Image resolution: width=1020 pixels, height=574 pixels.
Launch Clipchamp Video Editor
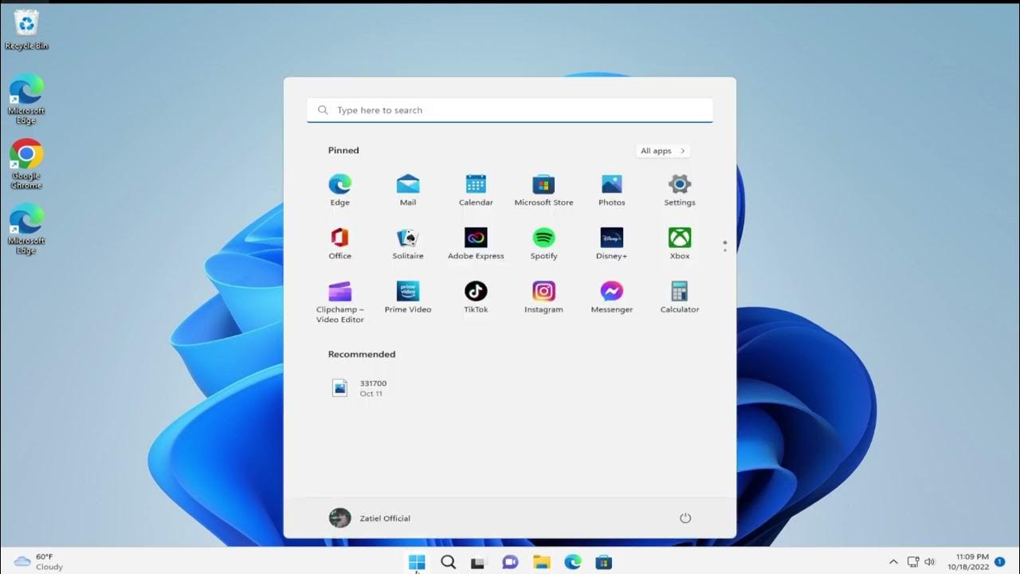pyautogui.click(x=340, y=302)
